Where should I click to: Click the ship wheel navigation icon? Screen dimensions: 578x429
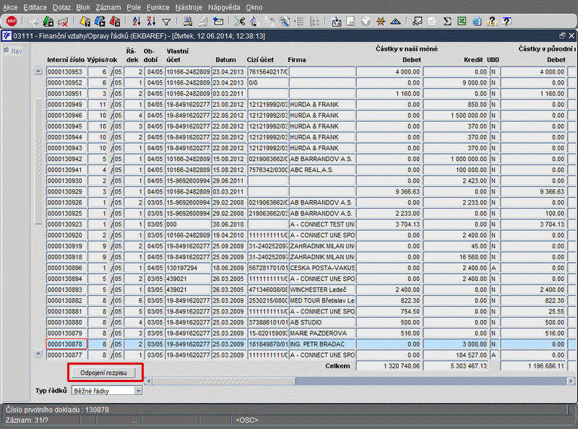tap(381, 22)
